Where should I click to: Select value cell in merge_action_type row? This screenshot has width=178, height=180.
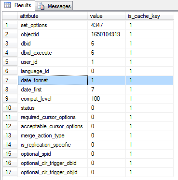(107, 135)
